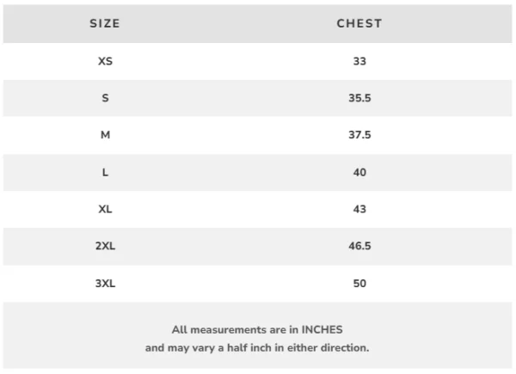516x374 pixels.
Task: Click the chest value 35.5
Action: click(x=359, y=98)
